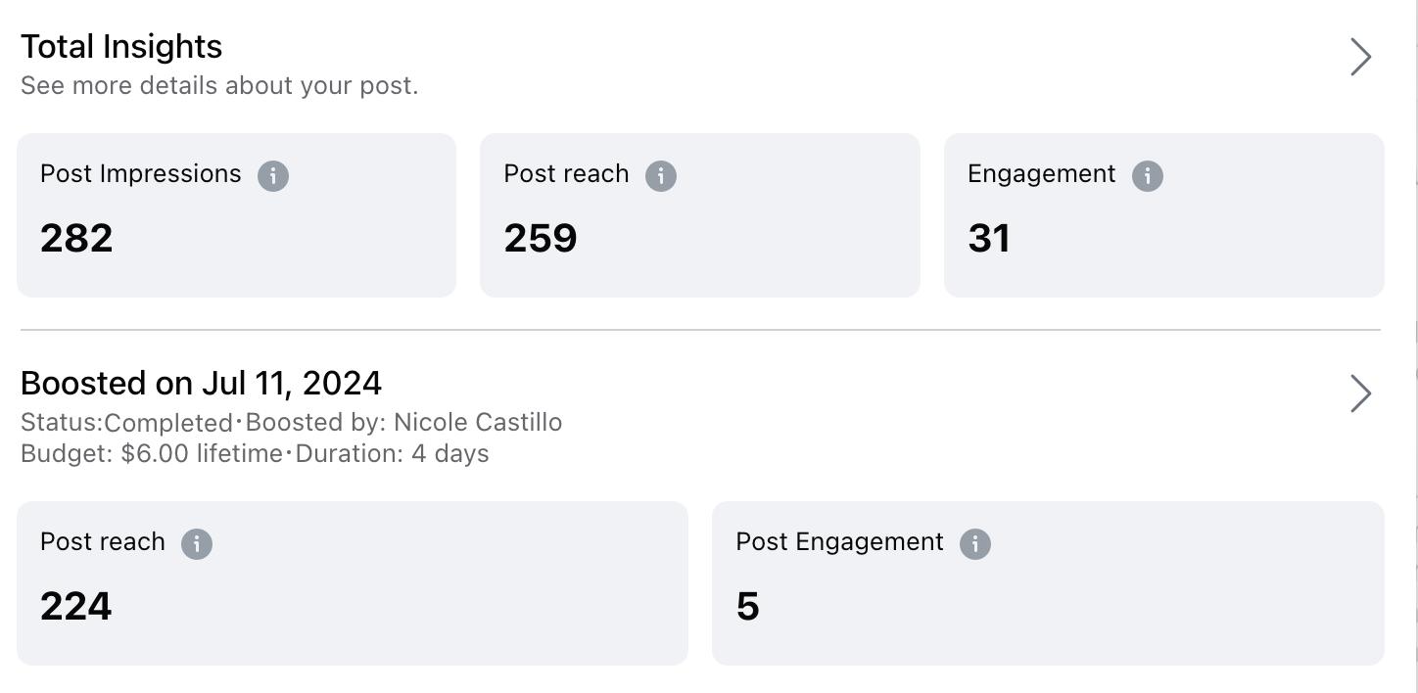Image resolution: width=1418 pixels, height=693 pixels.
Task: Click the Duration: 4 days text
Action: 392,454
